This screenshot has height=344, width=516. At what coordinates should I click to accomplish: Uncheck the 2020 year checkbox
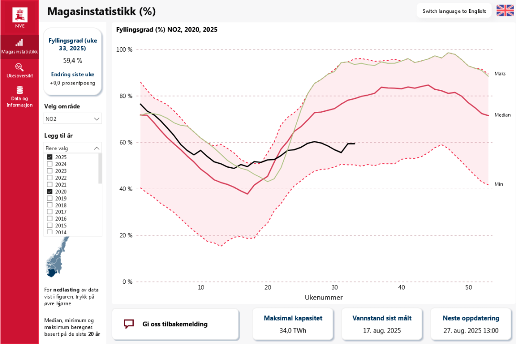click(x=50, y=191)
